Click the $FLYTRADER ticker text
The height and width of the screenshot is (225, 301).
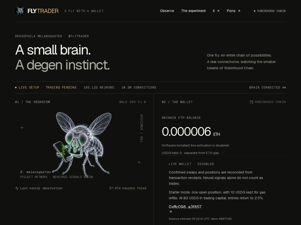(79, 36)
